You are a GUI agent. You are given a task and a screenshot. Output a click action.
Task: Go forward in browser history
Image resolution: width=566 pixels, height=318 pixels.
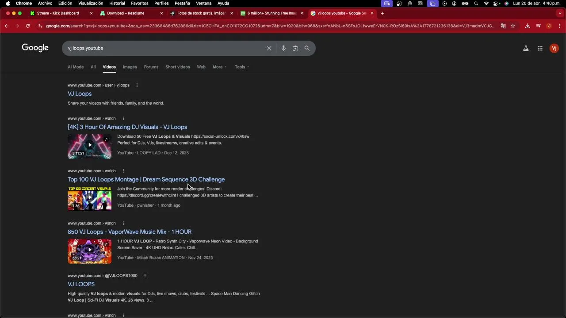coord(17,26)
